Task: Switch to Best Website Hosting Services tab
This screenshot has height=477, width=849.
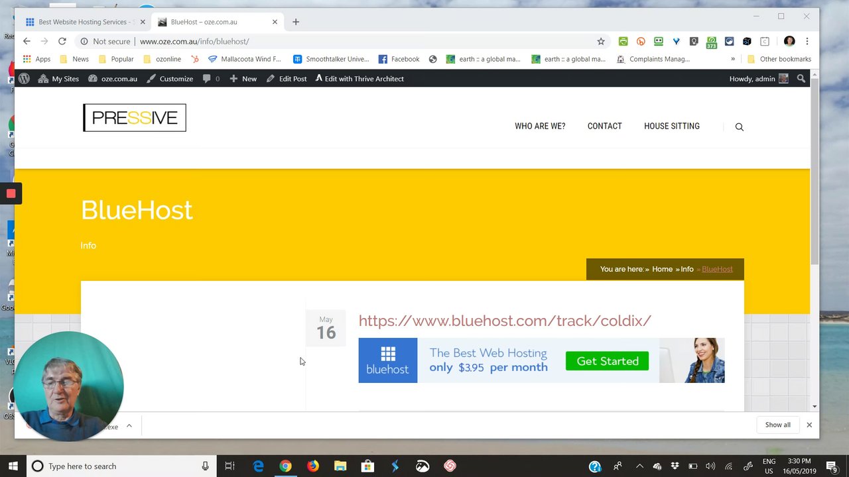Action: [84, 22]
